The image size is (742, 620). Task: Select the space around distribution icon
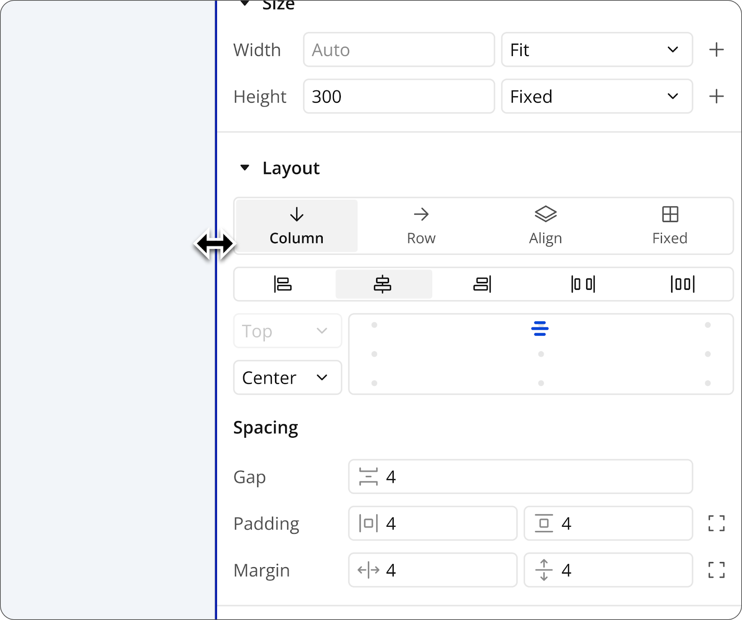683,284
